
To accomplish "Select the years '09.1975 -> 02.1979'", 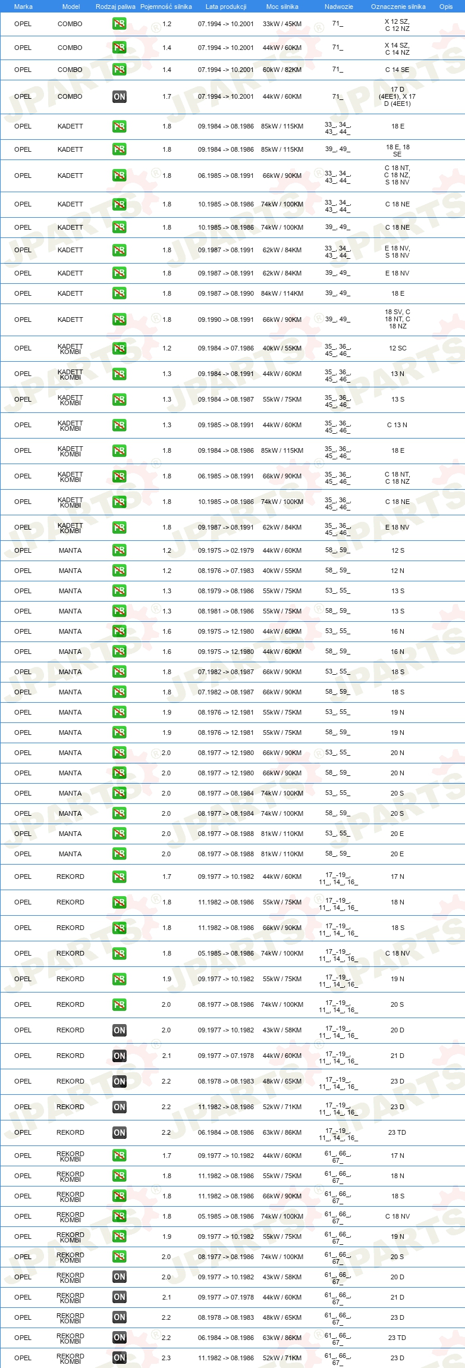I will (226, 550).
